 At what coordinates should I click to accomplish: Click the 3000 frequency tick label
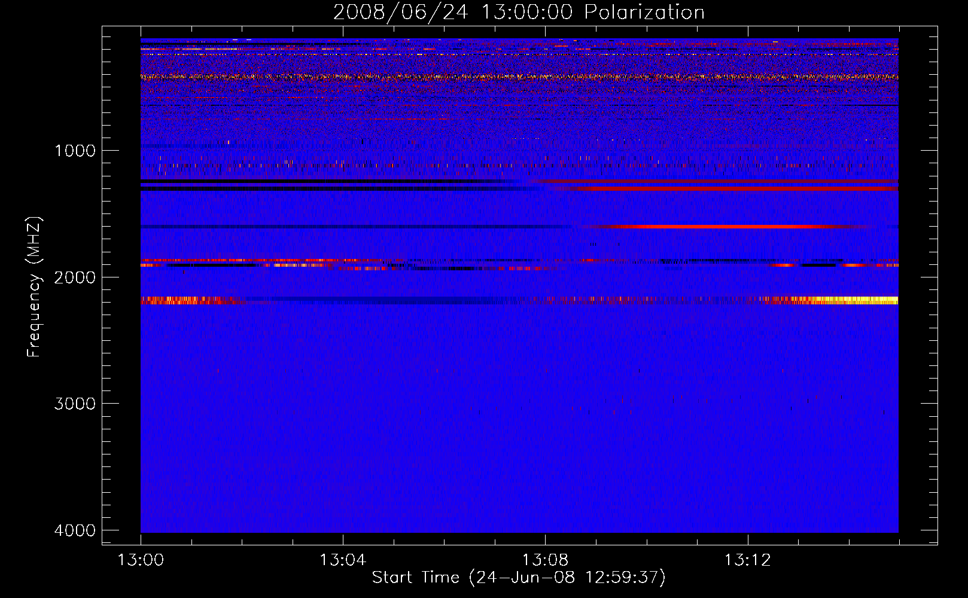click(x=75, y=404)
